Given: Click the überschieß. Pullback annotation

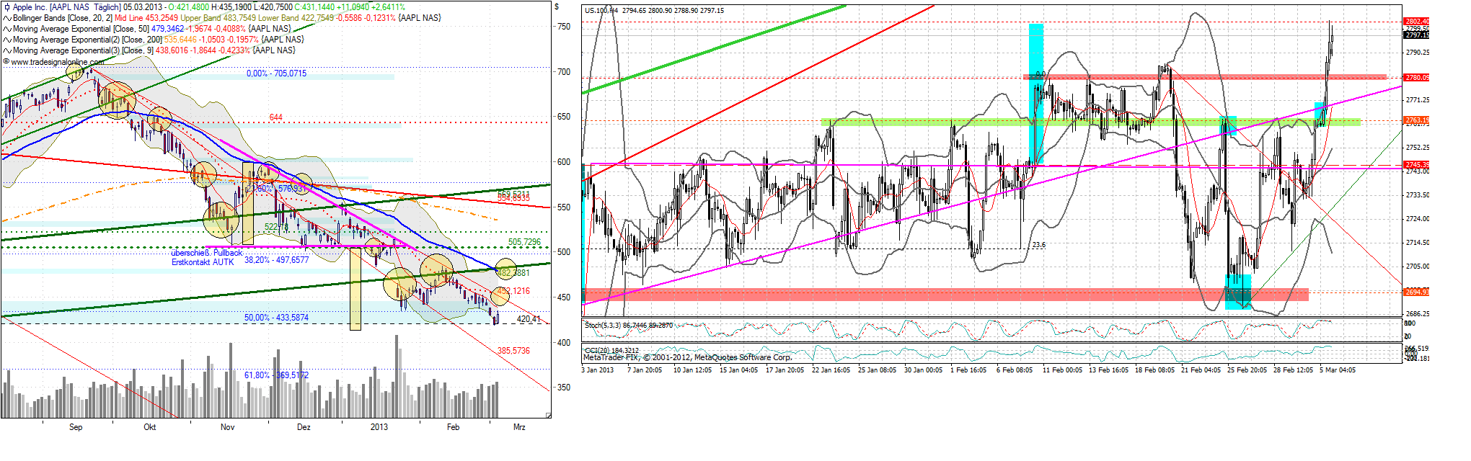Looking at the screenshot, I should tap(206, 253).
